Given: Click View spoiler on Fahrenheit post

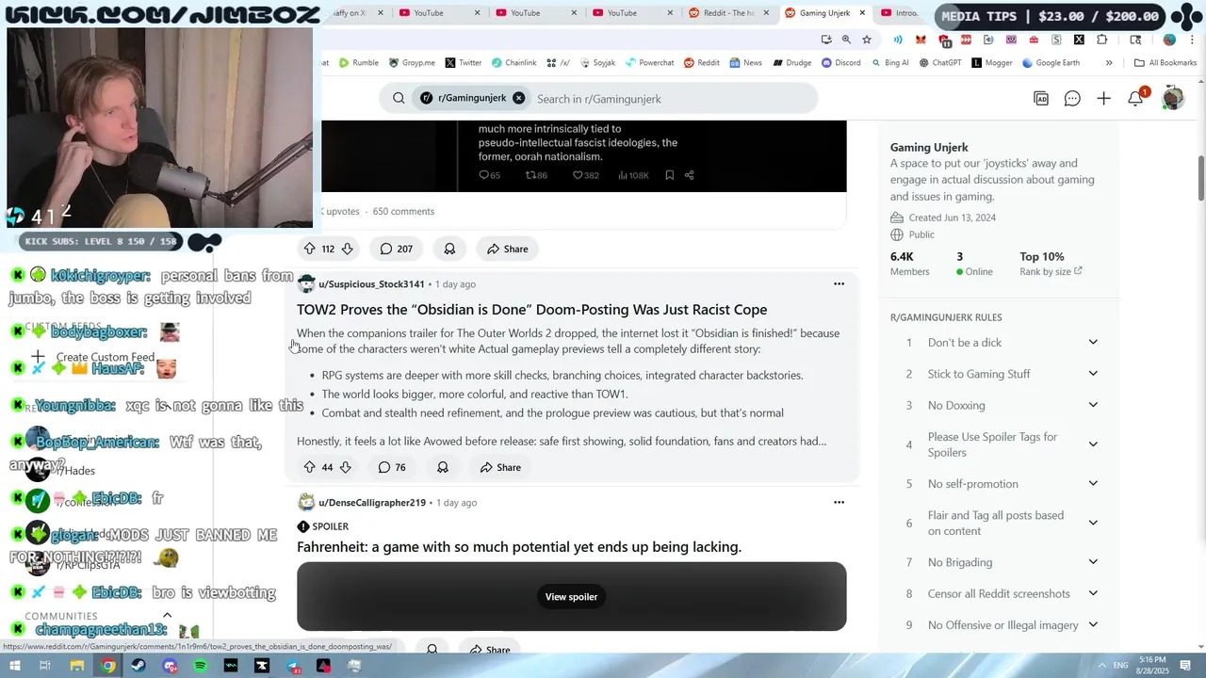Looking at the screenshot, I should 571,596.
